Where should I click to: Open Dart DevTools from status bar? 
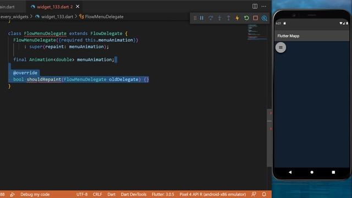(x=134, y=194)
